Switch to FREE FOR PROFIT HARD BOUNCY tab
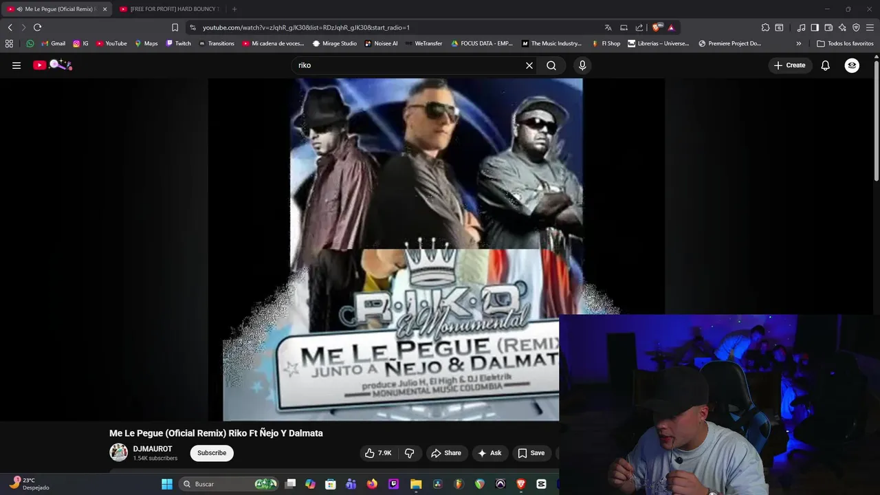The width and height of the screenshot is (880, 495). pyautogui.click(x=169, y=9)
